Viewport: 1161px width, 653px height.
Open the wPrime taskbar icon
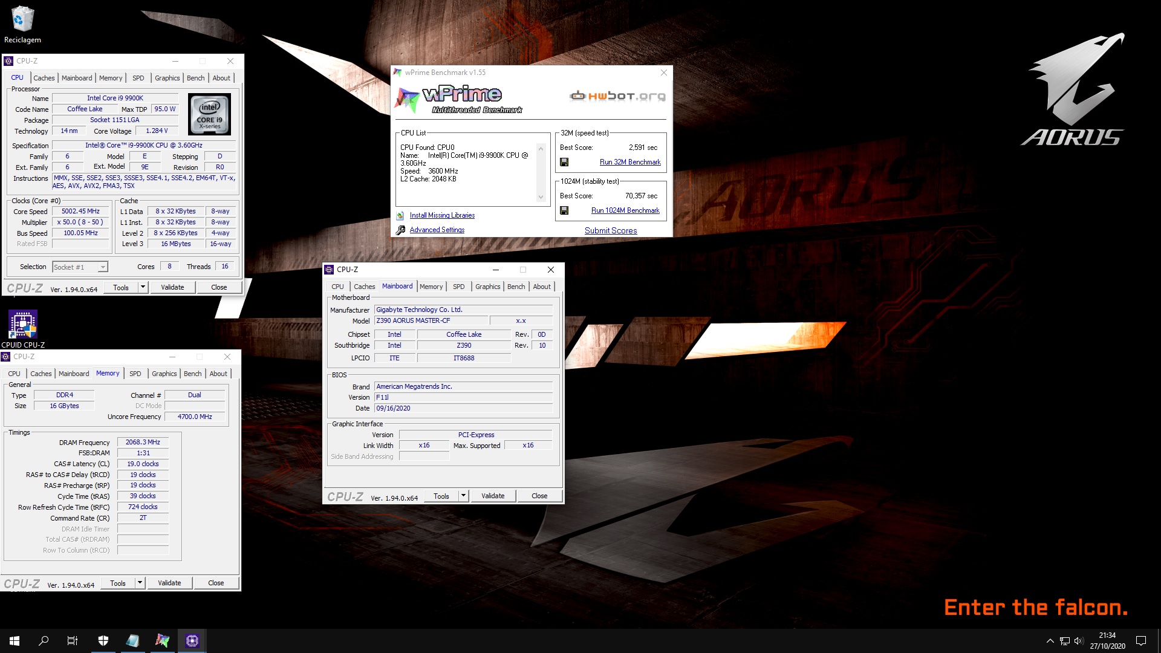coord(163,641)
